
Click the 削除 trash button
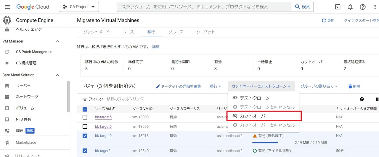coord(354,86)
